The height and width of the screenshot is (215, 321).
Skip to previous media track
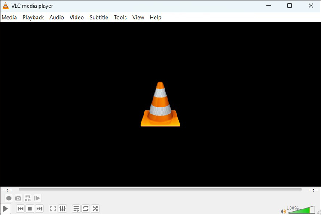click(21, 209)
